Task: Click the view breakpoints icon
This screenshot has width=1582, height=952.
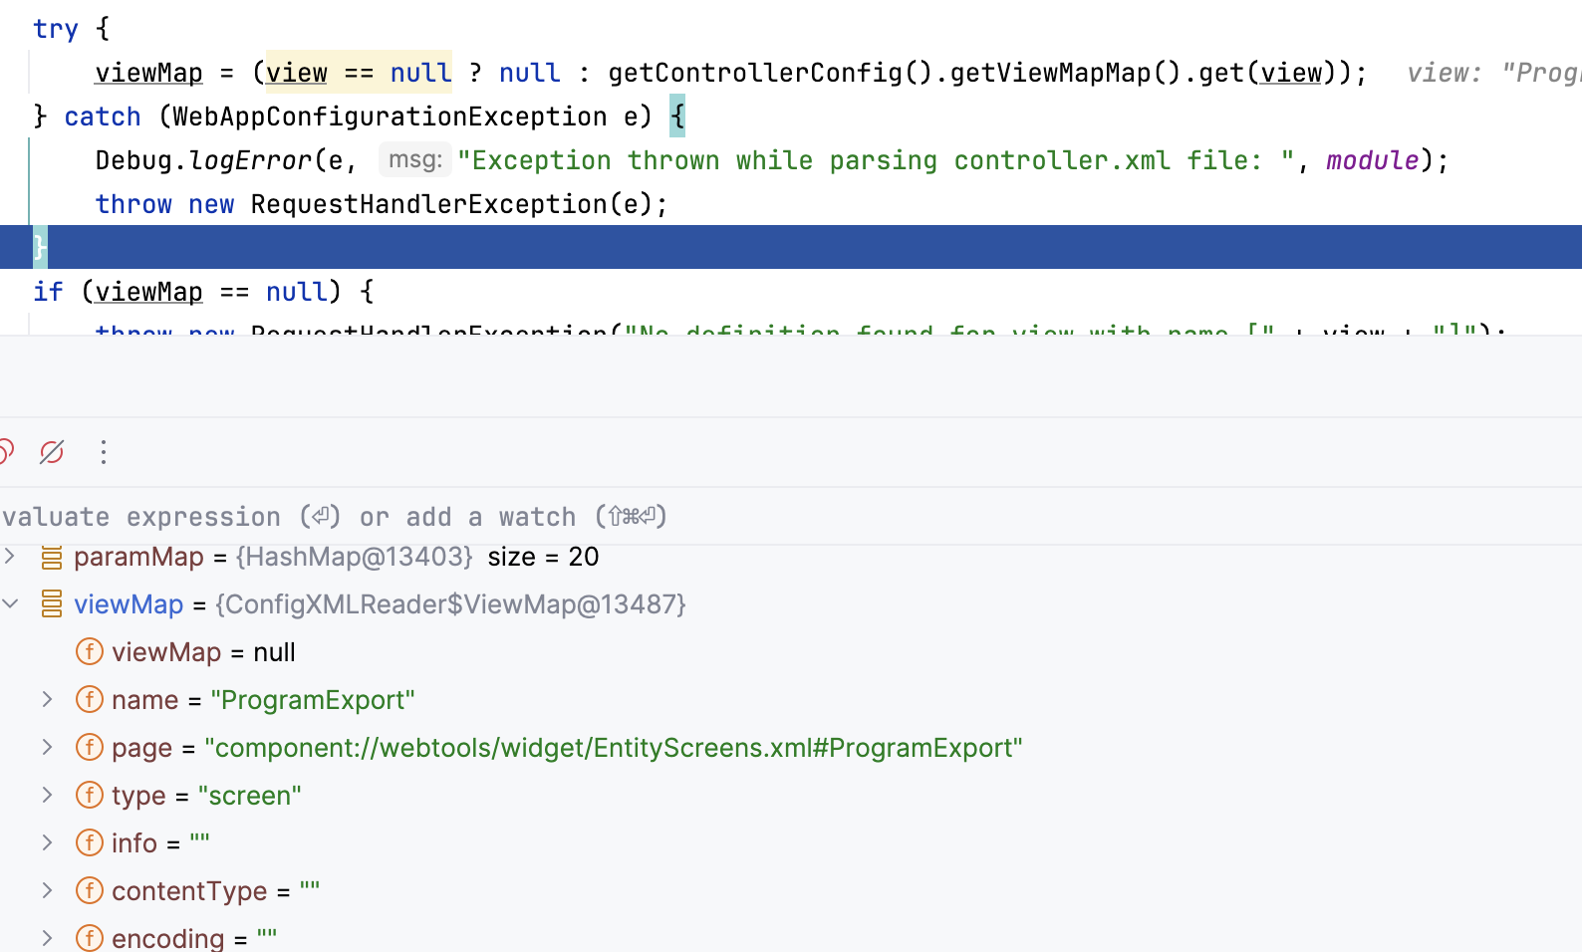Action: coord(5,452)
